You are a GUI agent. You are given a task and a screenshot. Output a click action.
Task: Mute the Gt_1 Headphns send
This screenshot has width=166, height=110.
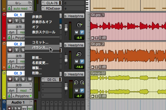[76, 32]
